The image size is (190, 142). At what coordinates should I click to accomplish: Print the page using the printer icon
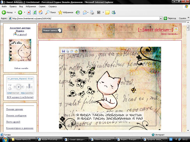(92, 12)
